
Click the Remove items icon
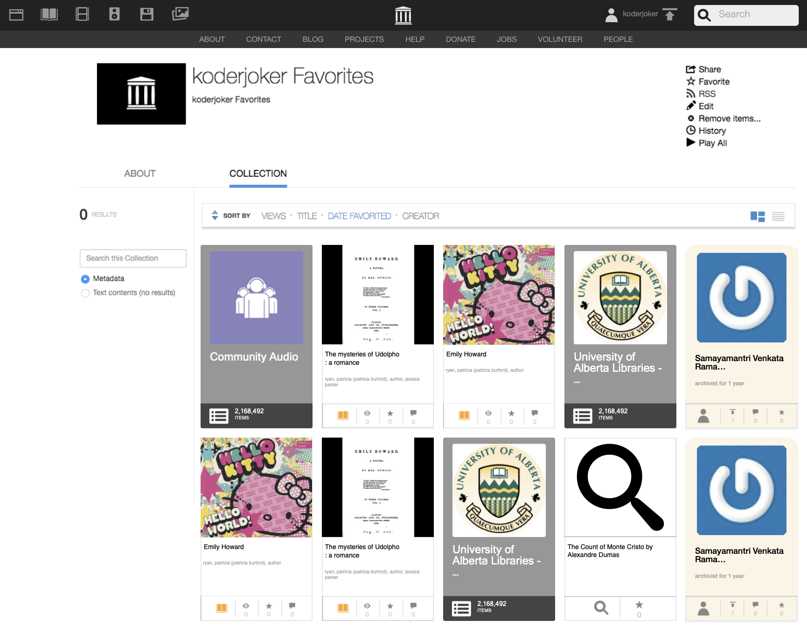[x=691, y=118]
